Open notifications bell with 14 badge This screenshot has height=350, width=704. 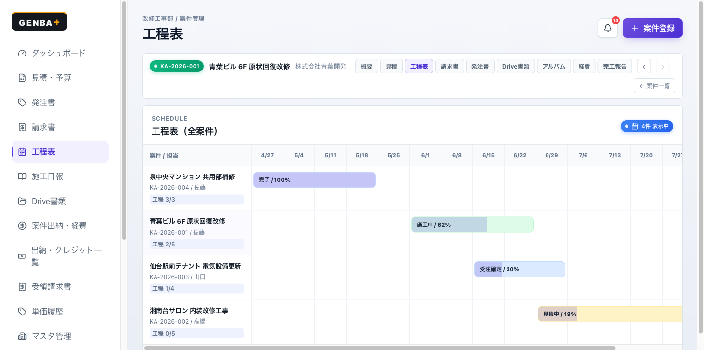[608, 28]
